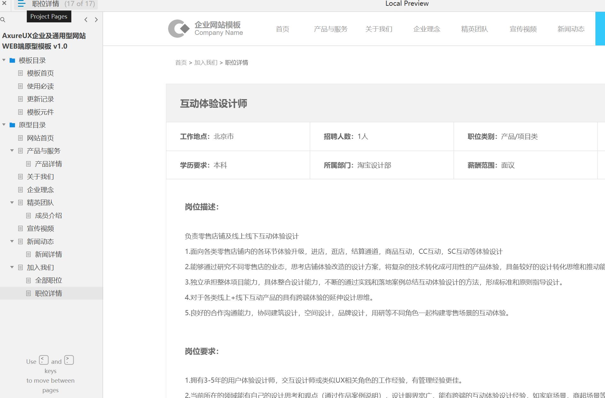Screen dimensions: 605x398
Task: Close the Axure preview sidebar
Action: coord(4,4)
